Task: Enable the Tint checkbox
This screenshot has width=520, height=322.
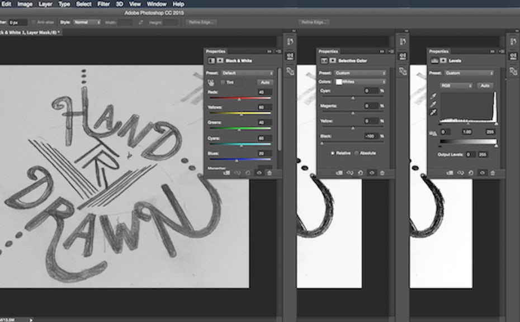Action: tap(223, 82)
